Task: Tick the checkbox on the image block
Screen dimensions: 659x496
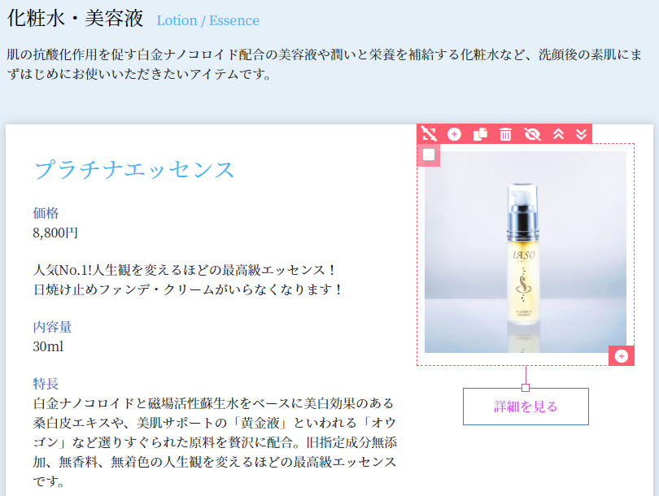Action: click(x=429, y=154)
